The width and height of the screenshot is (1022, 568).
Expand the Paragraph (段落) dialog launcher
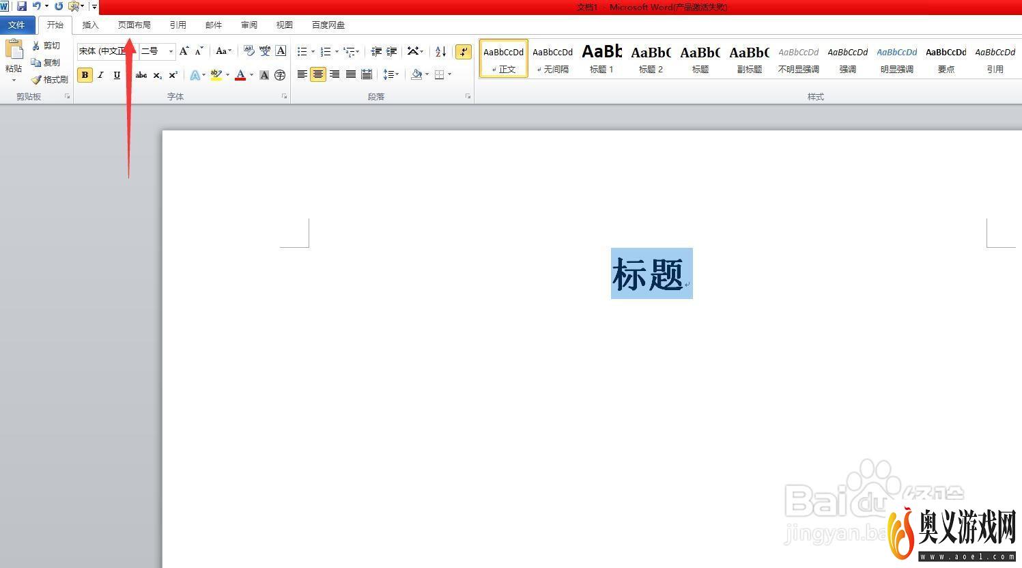468,97
